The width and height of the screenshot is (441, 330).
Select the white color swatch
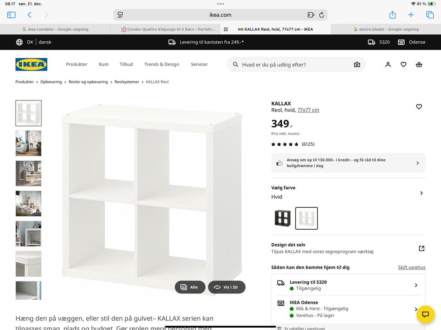(306, 218)
